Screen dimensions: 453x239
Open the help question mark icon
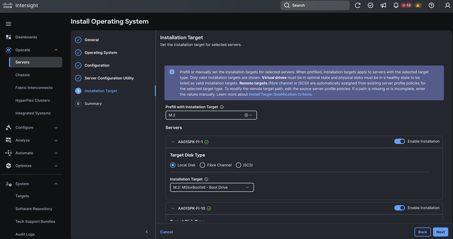431,5
